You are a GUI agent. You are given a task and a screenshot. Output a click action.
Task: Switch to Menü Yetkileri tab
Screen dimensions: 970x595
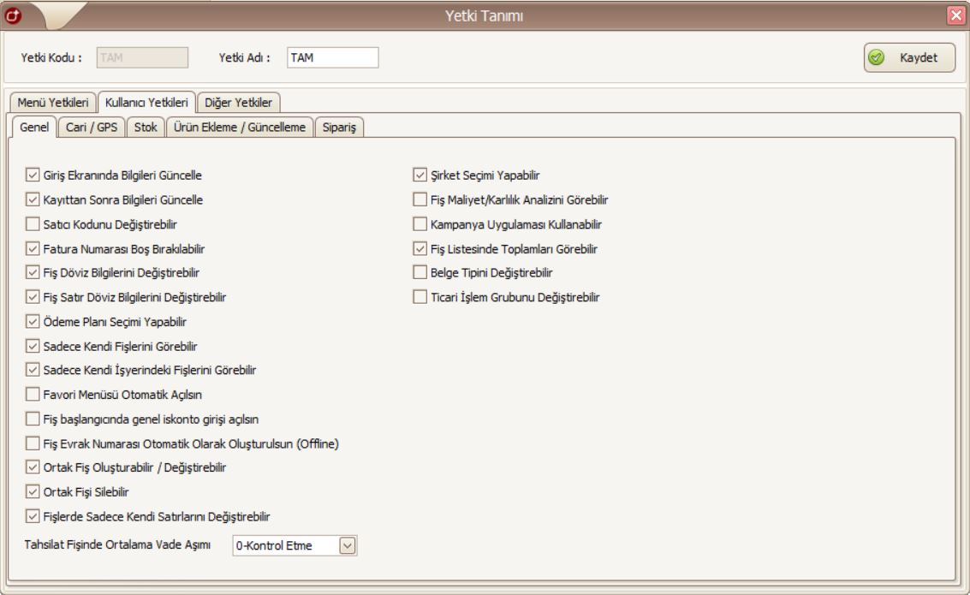tap(50, 104)
